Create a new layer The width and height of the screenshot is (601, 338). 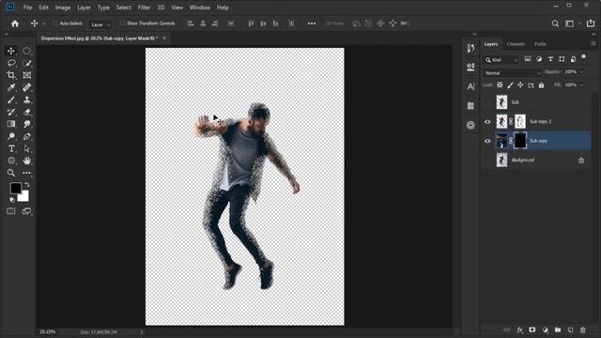point(570,330)
